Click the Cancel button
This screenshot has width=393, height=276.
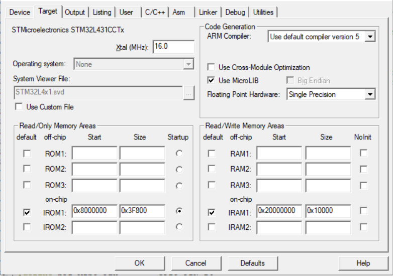196,263
